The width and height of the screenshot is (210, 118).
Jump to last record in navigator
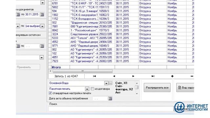point(153,76)
